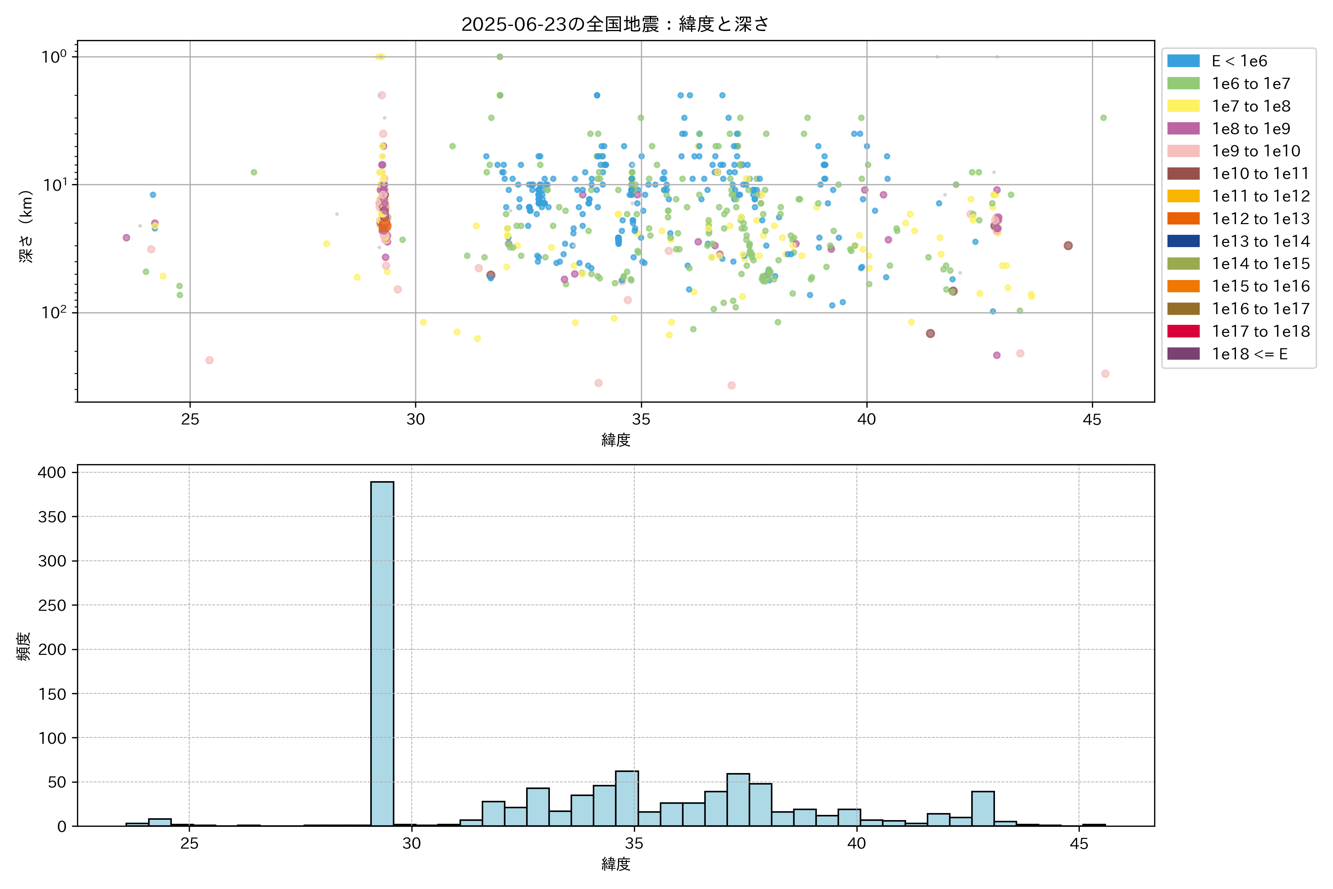
Task: Click the '緯度' x-axis label under scatter plot
Action: tap(615, 440)
